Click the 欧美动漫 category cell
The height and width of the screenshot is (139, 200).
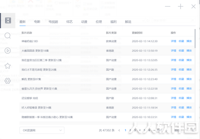click(x=111, y=41)
